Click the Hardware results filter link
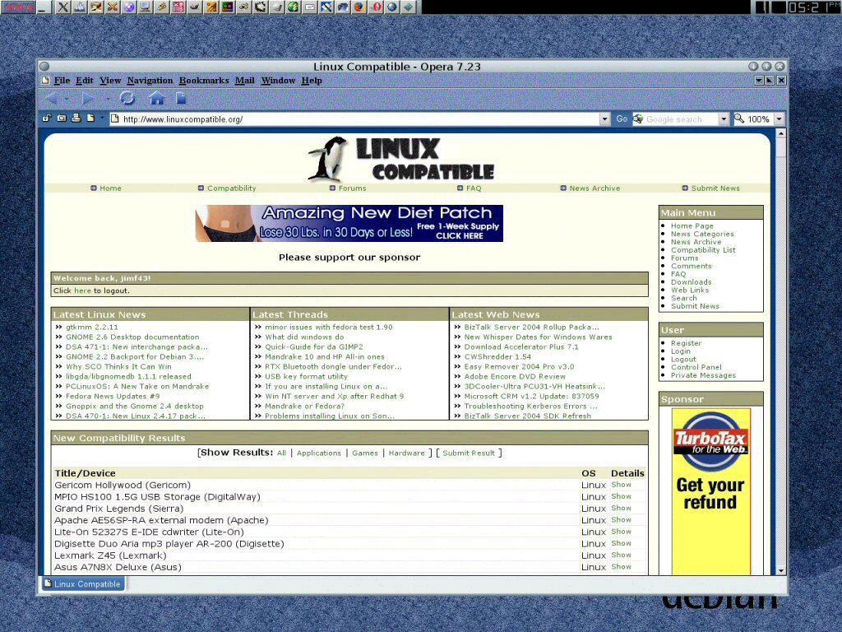The image size is (842, 632). tap(406, 453)
